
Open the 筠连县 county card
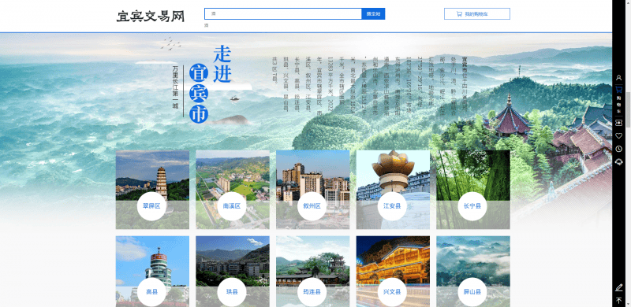pos(312,272)
